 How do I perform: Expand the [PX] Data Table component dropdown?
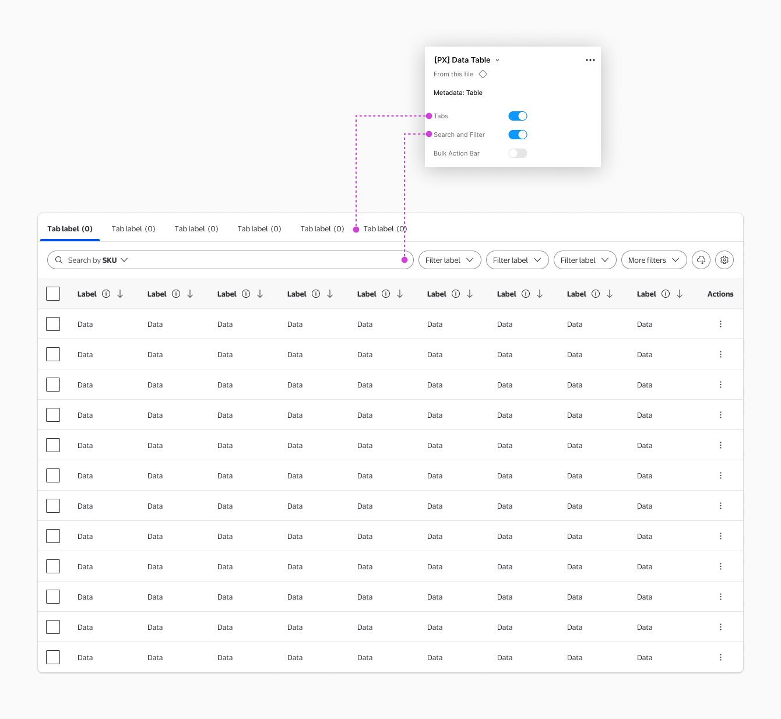tap(497, 61)
